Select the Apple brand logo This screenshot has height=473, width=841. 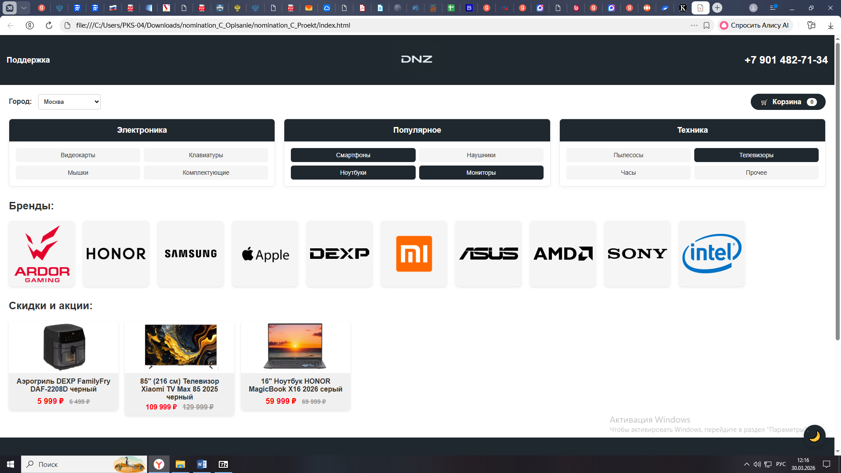[x=265, y=254]
